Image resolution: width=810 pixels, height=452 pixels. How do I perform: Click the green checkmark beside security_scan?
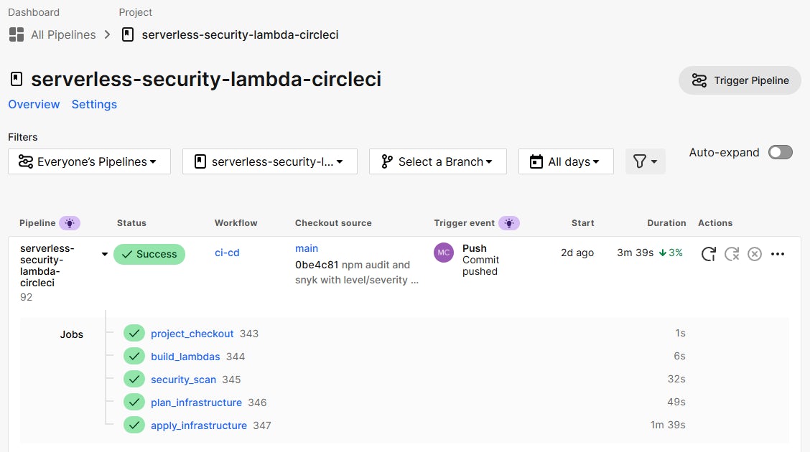(134, 379)
